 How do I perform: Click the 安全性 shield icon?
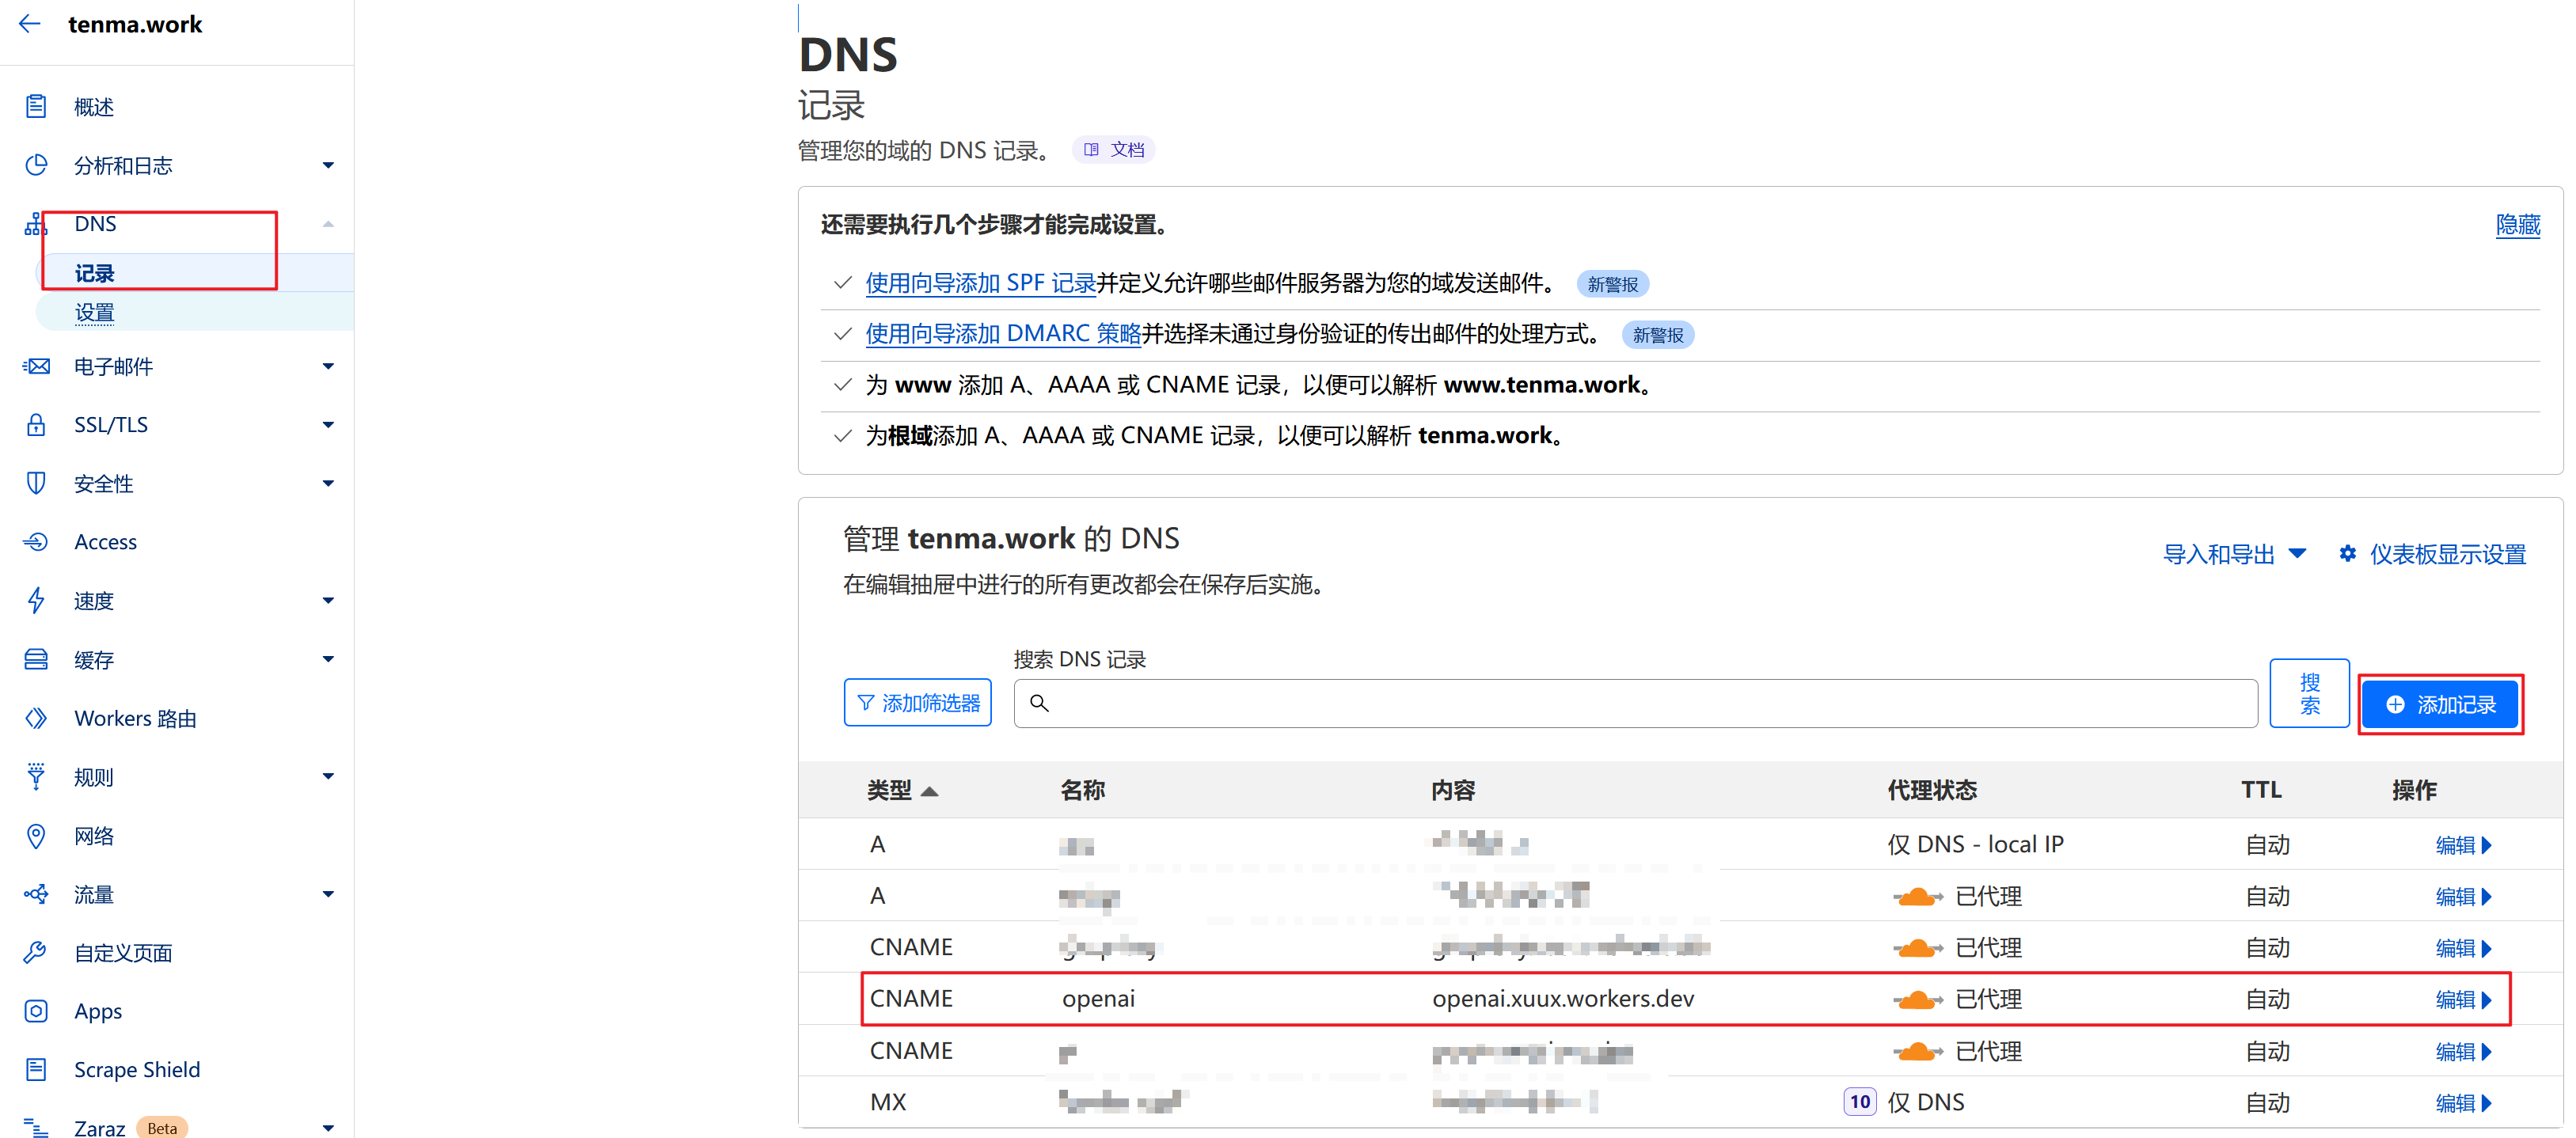[36, 483]
